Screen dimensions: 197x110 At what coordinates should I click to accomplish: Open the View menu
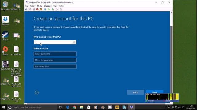55,6
